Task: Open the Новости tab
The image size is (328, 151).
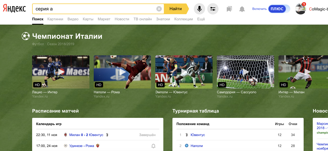Action: (122, 19)
